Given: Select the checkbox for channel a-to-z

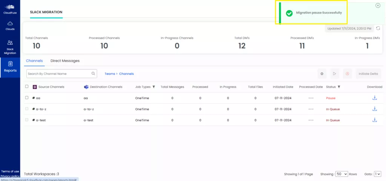Looking at the screenshot, I should click(x=27, y=109).
